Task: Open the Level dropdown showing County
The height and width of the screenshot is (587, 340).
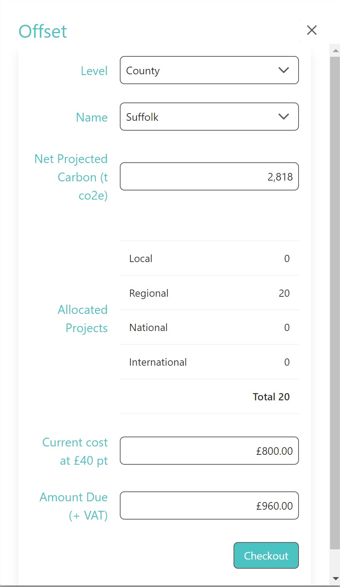Action: click(209, 70)
